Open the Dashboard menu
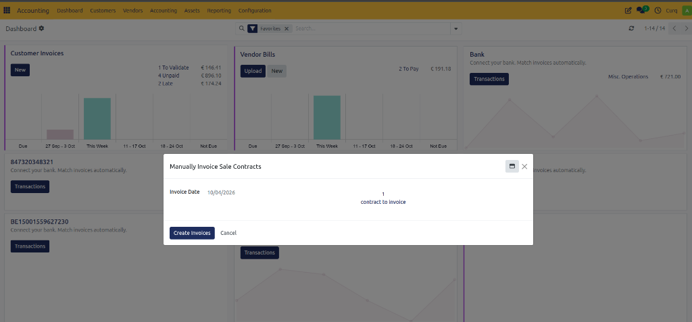Image resolution: width=692 pixels, height=322 pixels. click(70, 11)
